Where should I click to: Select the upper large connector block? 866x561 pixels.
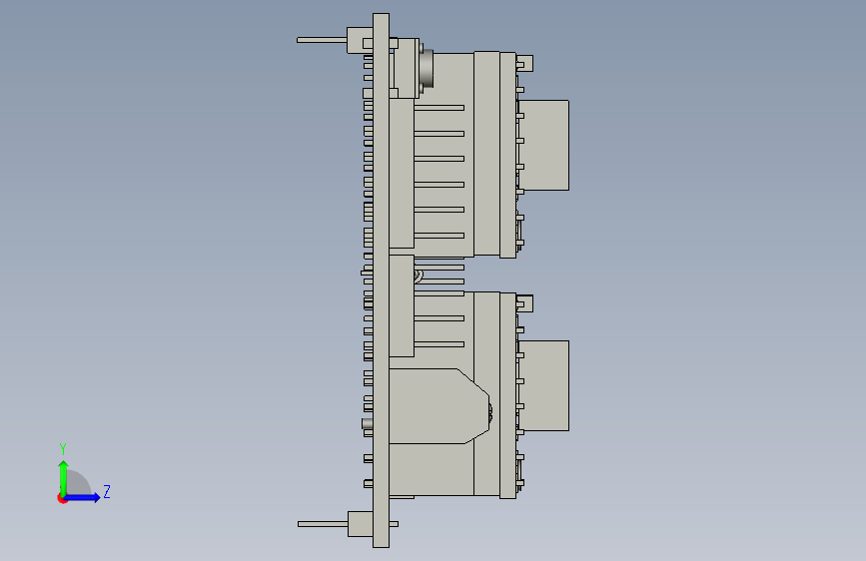(544, 145)
